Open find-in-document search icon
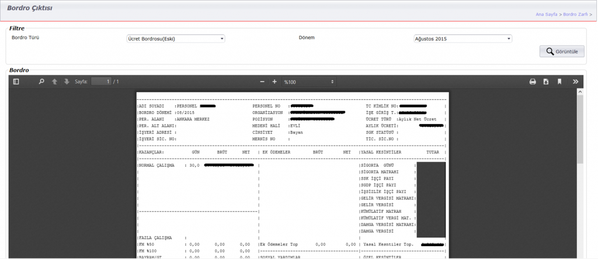598x259 pixels. tap(41, 82)
